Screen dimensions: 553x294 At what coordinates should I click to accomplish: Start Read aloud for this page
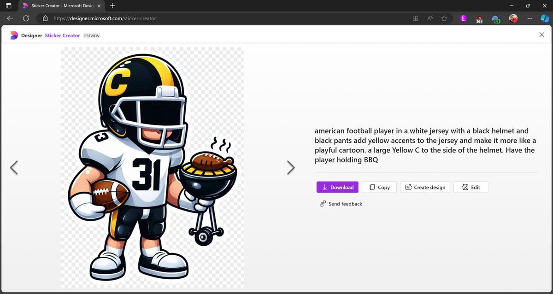(429, 18)
